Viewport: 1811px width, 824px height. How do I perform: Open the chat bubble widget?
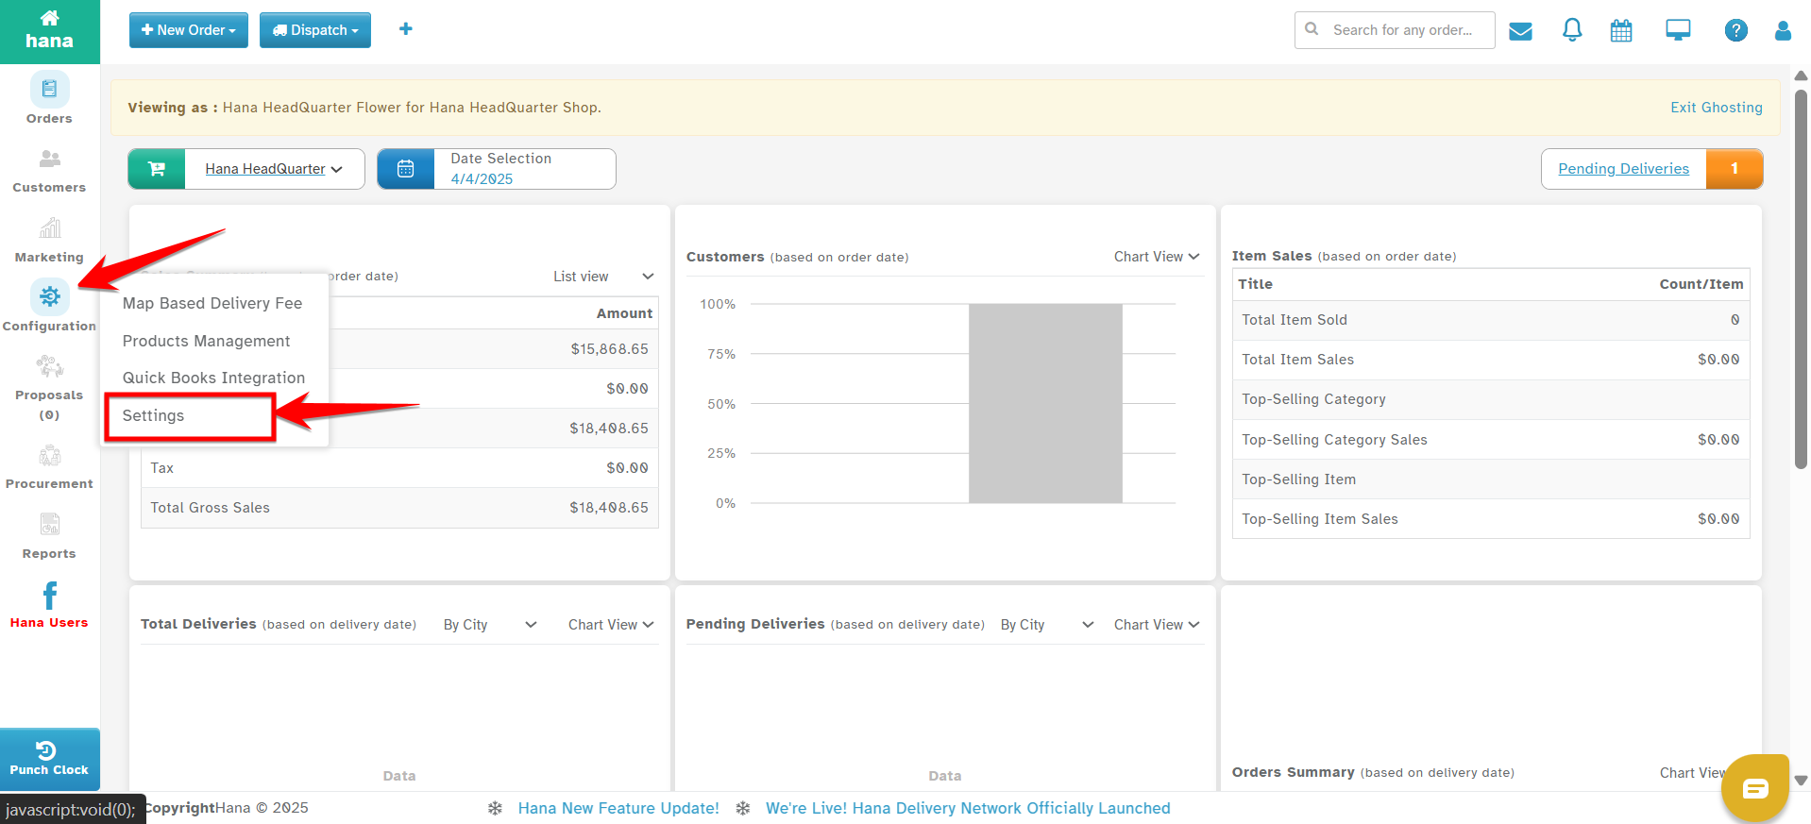1755,788
